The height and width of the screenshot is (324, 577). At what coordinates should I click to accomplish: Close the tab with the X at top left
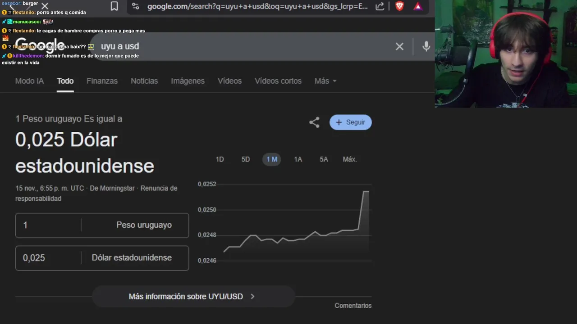45,6
